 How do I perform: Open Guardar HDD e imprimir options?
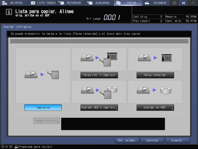coord(99,108)
